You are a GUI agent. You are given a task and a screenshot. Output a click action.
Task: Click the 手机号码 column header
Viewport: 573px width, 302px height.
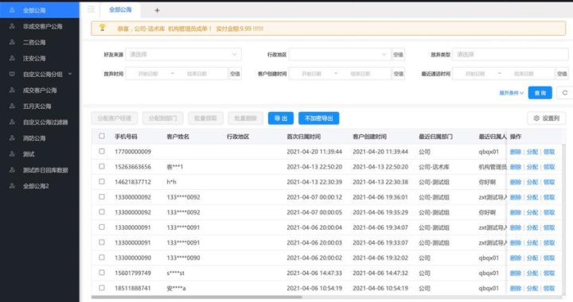pyautogui.click(x=126, y=137)
